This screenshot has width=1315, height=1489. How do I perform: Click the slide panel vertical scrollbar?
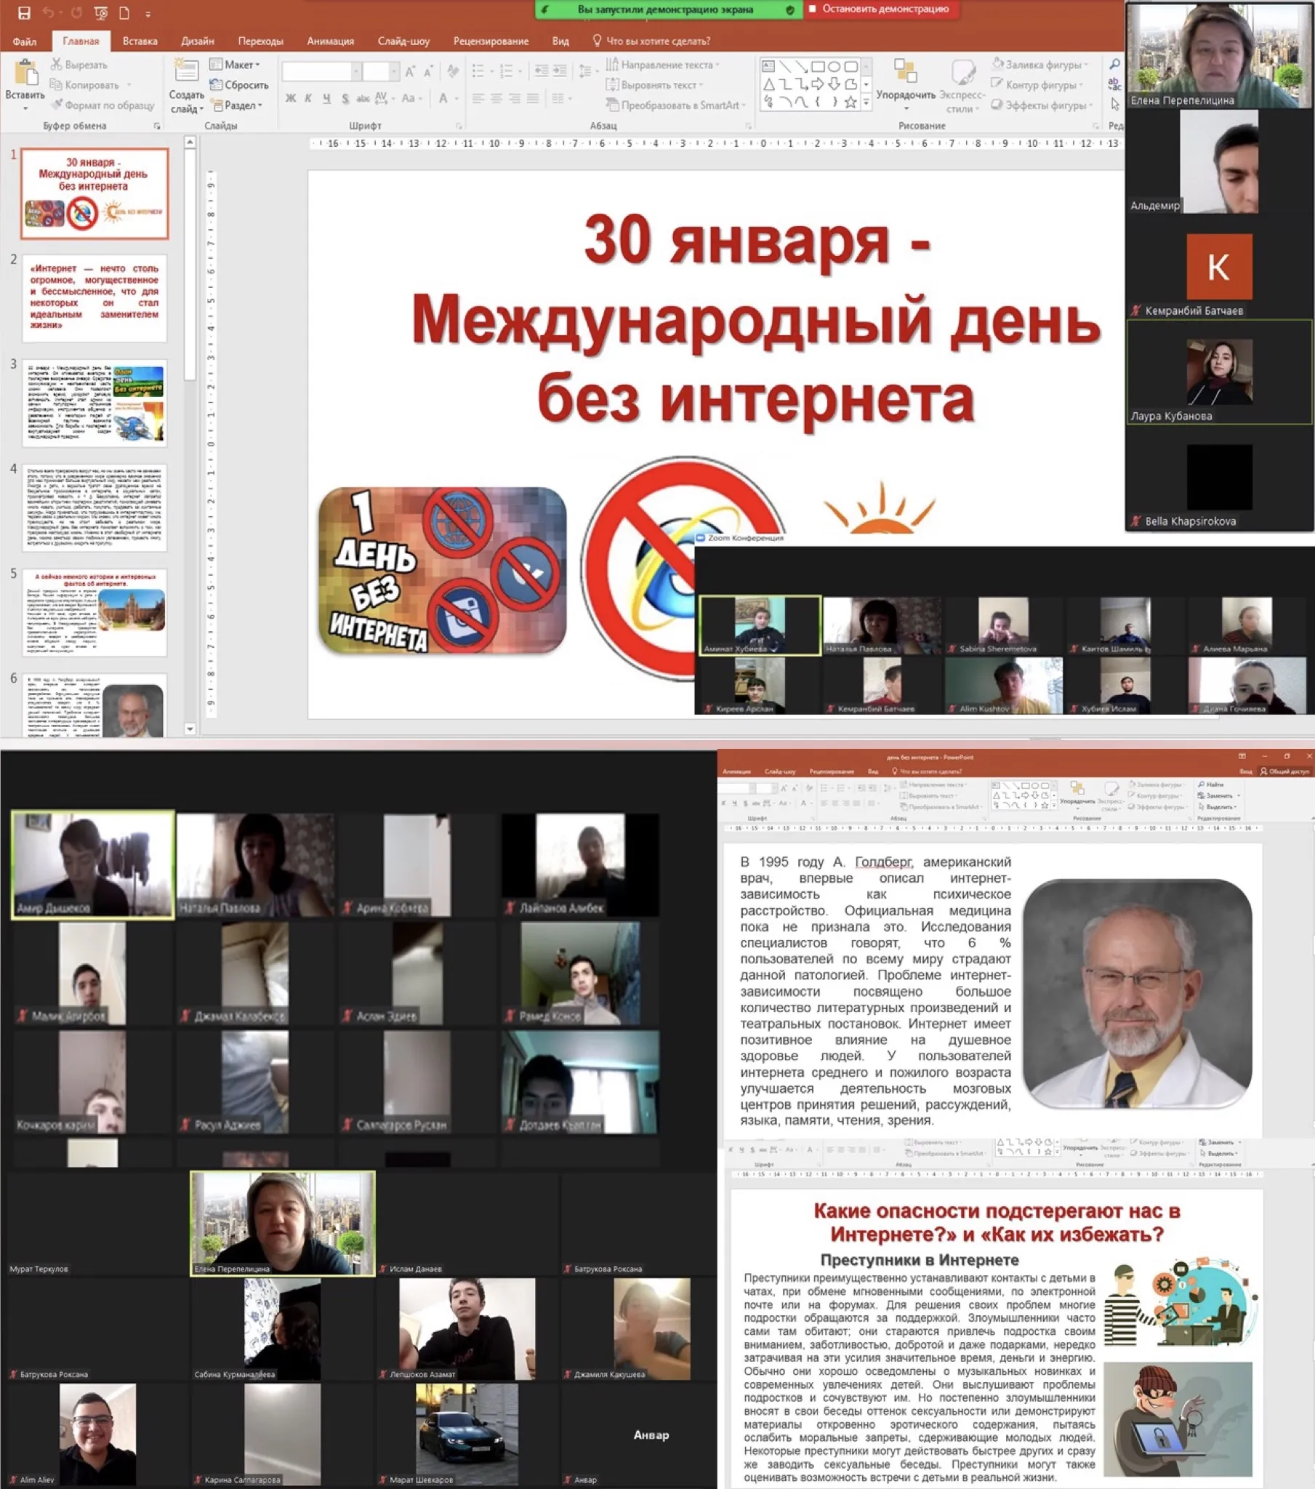190,266
